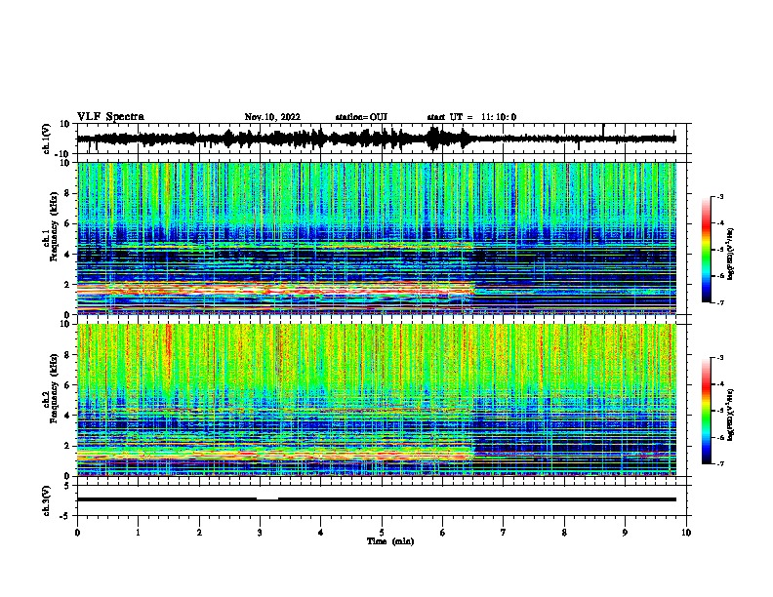This screenshot has width=773, height=597.
Task: Click the "-5" tick on ch.3(V) axis
Action: [66, 516]
